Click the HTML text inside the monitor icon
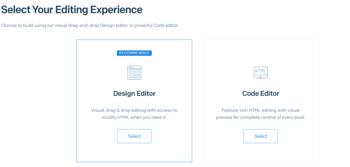 (x=260, y=71)
